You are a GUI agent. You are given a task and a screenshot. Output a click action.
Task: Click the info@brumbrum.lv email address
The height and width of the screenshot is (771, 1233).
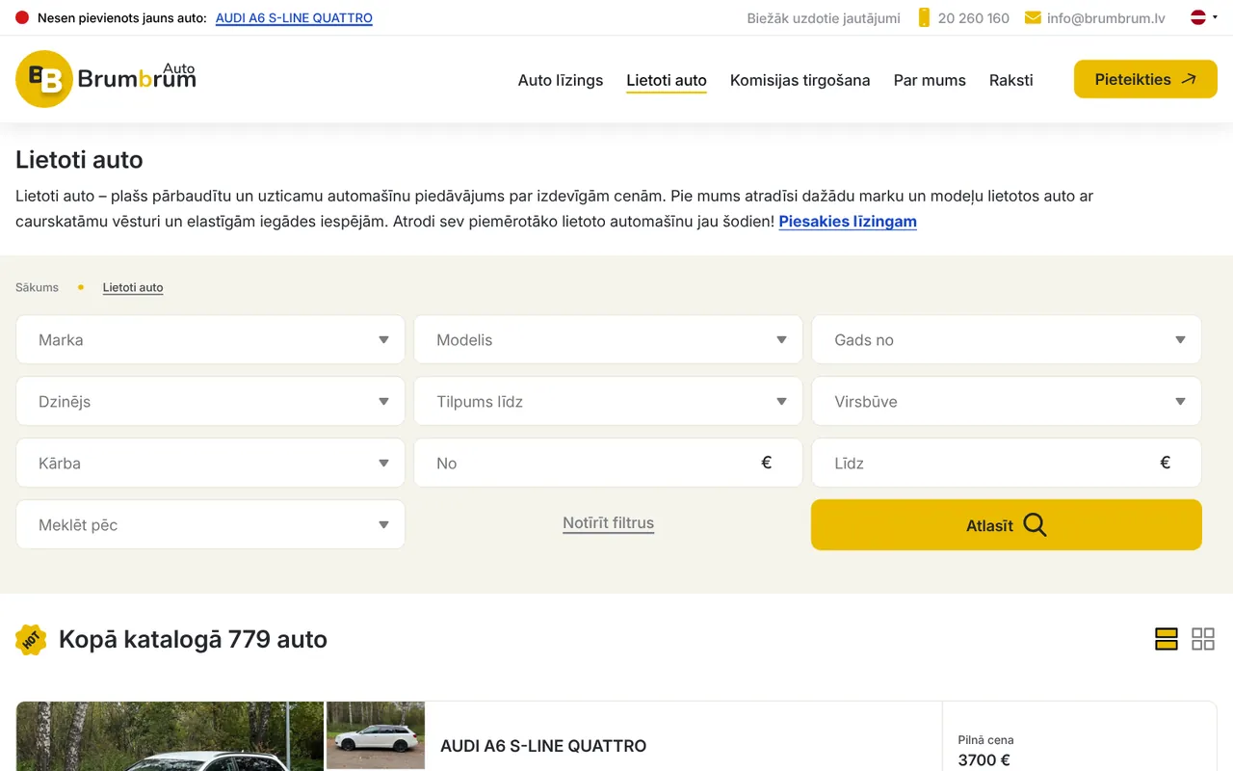click(x=1106, y=17)
